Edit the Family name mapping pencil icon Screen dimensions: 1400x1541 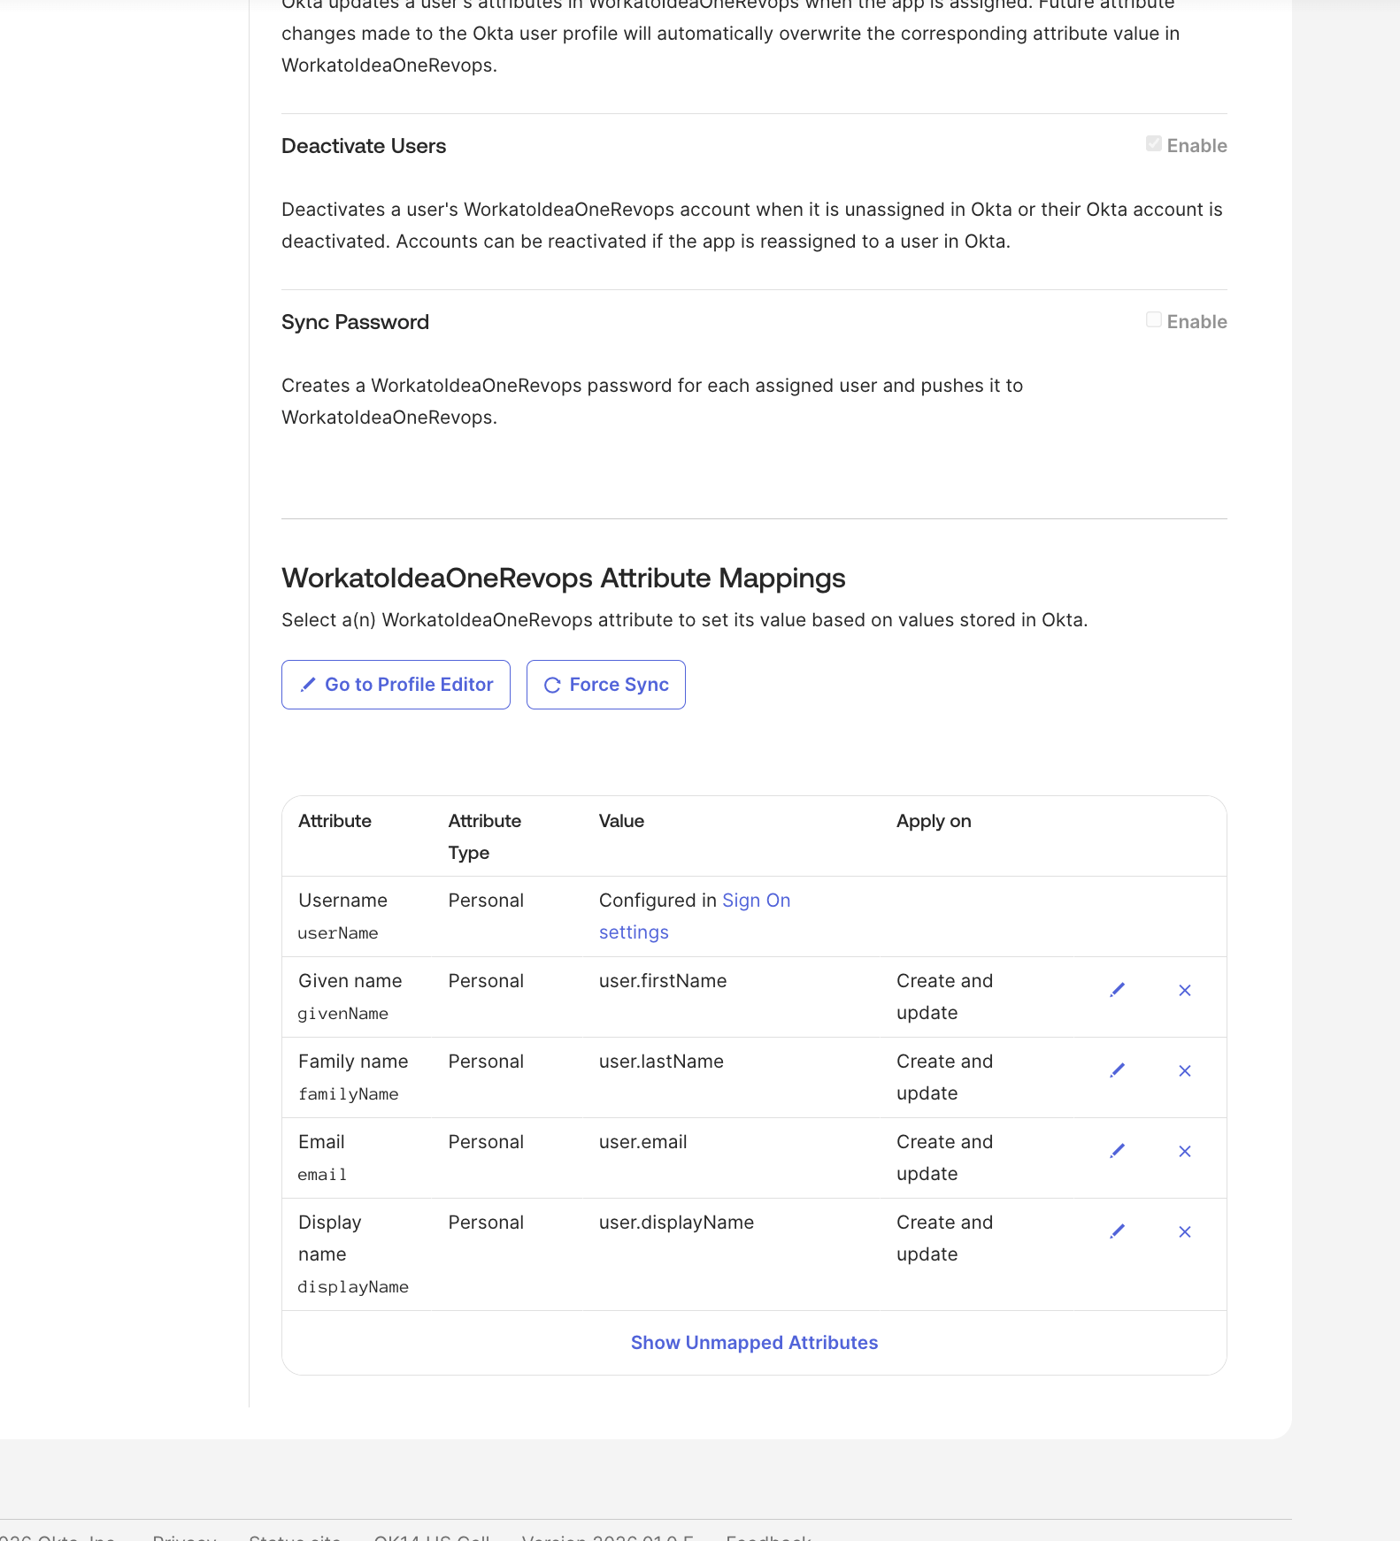[1117, 1070]
